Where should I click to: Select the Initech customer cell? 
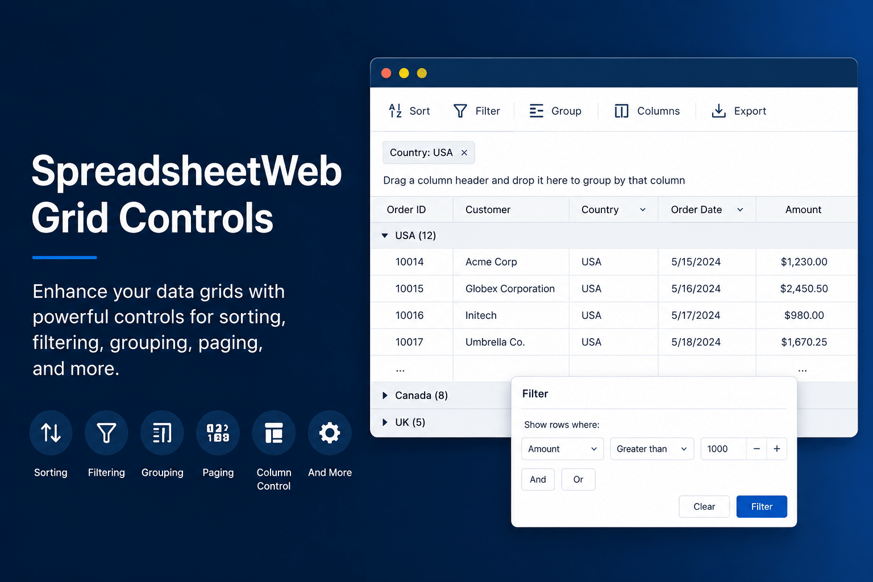pos(511,315)
